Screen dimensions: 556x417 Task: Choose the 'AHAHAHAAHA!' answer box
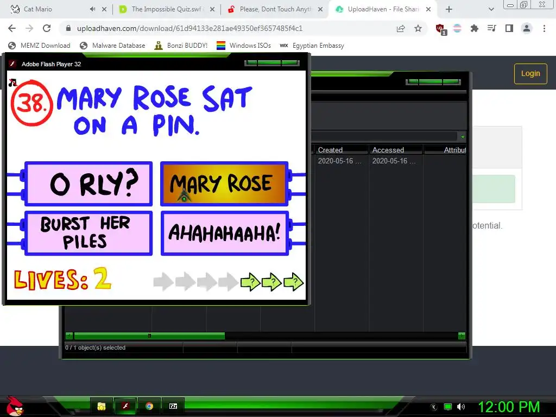pyautogui.click(x=224, y=233)
